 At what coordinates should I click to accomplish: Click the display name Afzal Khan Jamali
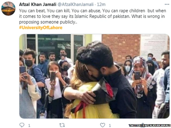38,5
